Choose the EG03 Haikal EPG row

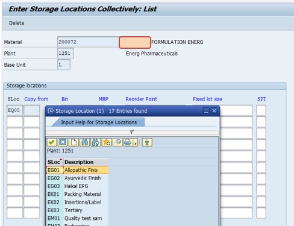(78, 186)
